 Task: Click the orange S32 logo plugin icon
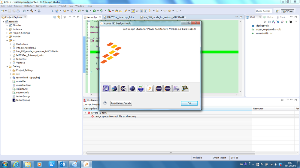click(x=150, y=88)
